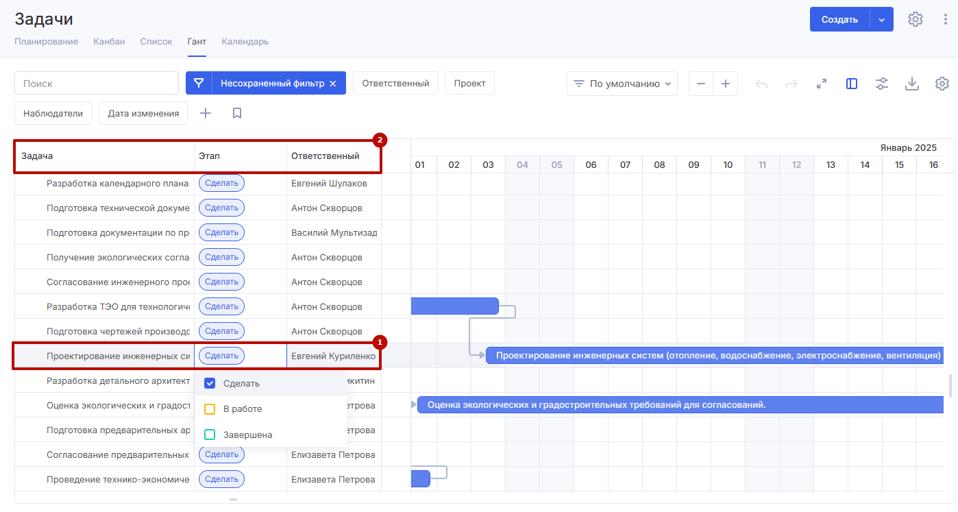Check the "В работе" stage checkbox
This screenshot has width=958, height=512.
pos(210,409)
